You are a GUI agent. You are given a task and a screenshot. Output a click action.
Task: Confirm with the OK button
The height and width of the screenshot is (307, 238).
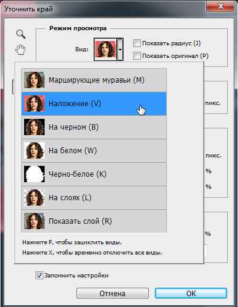pyautogui.click(x=191, y=293)
